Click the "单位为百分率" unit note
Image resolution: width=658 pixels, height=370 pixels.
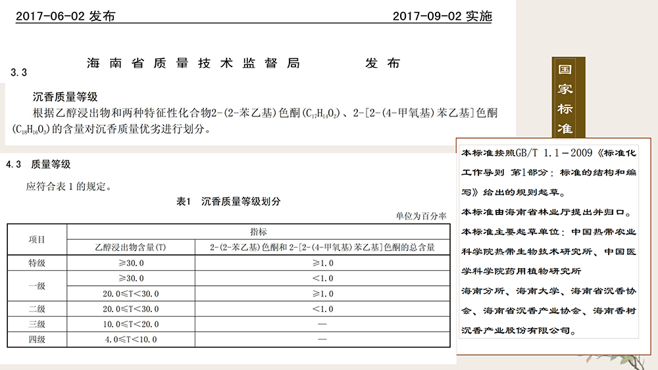[420, 216]
